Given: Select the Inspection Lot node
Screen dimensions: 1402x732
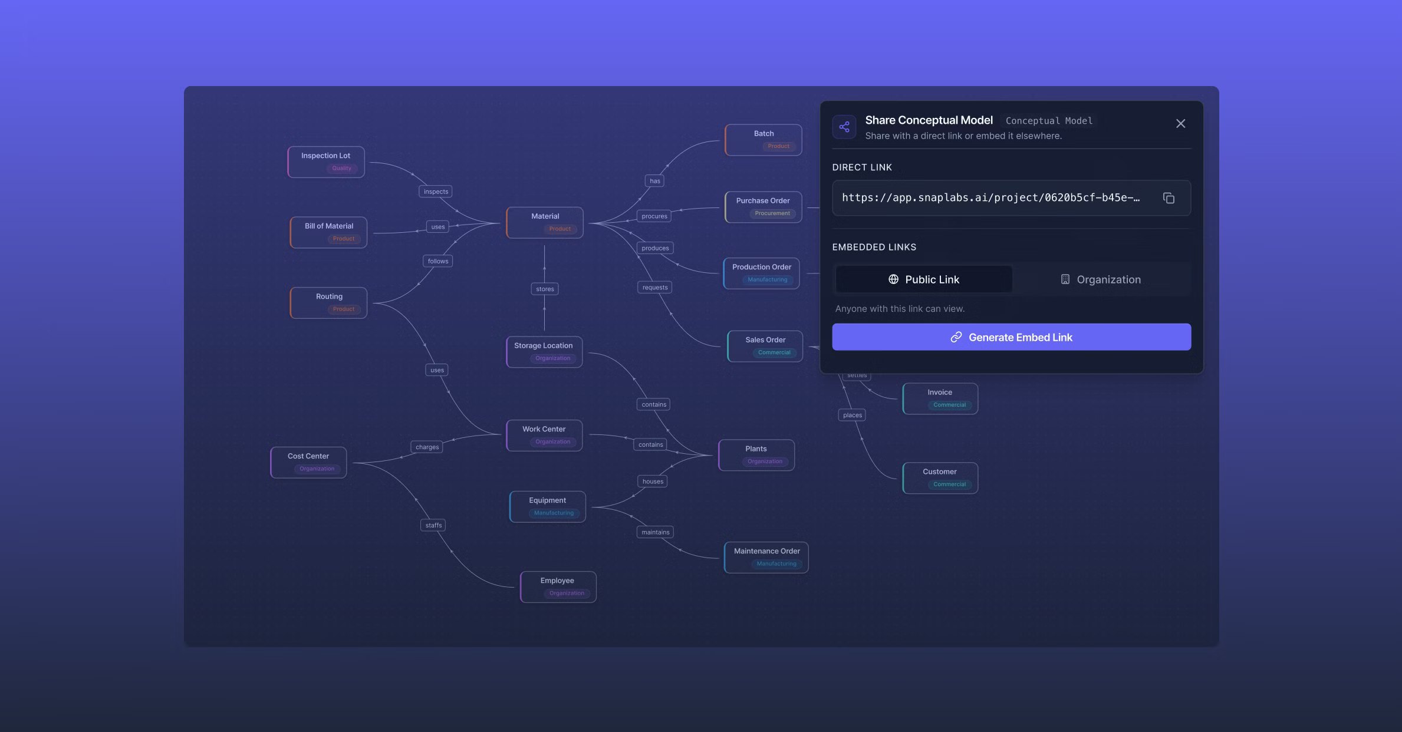Looking at the screenshot, I should click(x=326, y=161).
